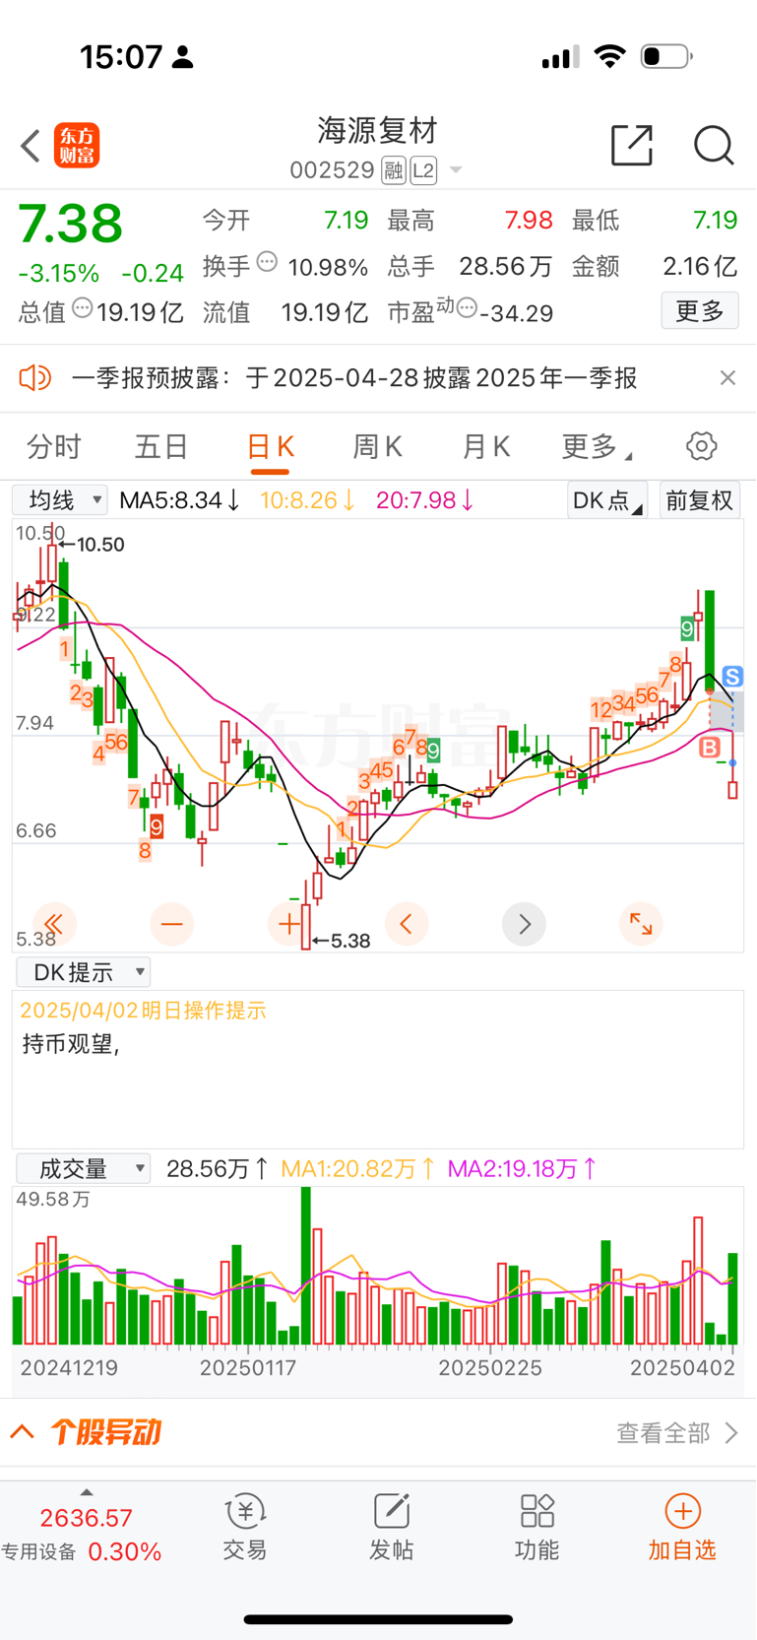Open the 均线 indicator dropdown
The height and width of the screenshot is (1640, 757).
(x=60, y=500)
